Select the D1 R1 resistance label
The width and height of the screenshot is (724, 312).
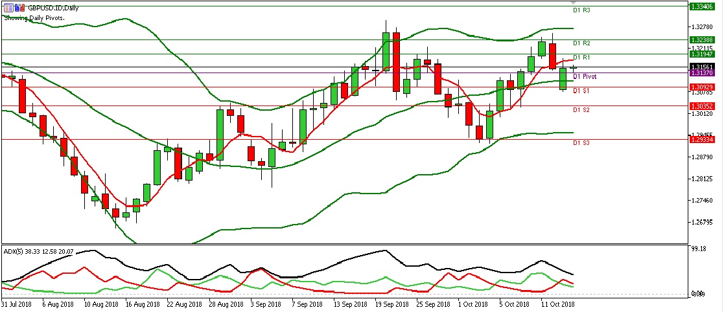[x=581, y=58]
